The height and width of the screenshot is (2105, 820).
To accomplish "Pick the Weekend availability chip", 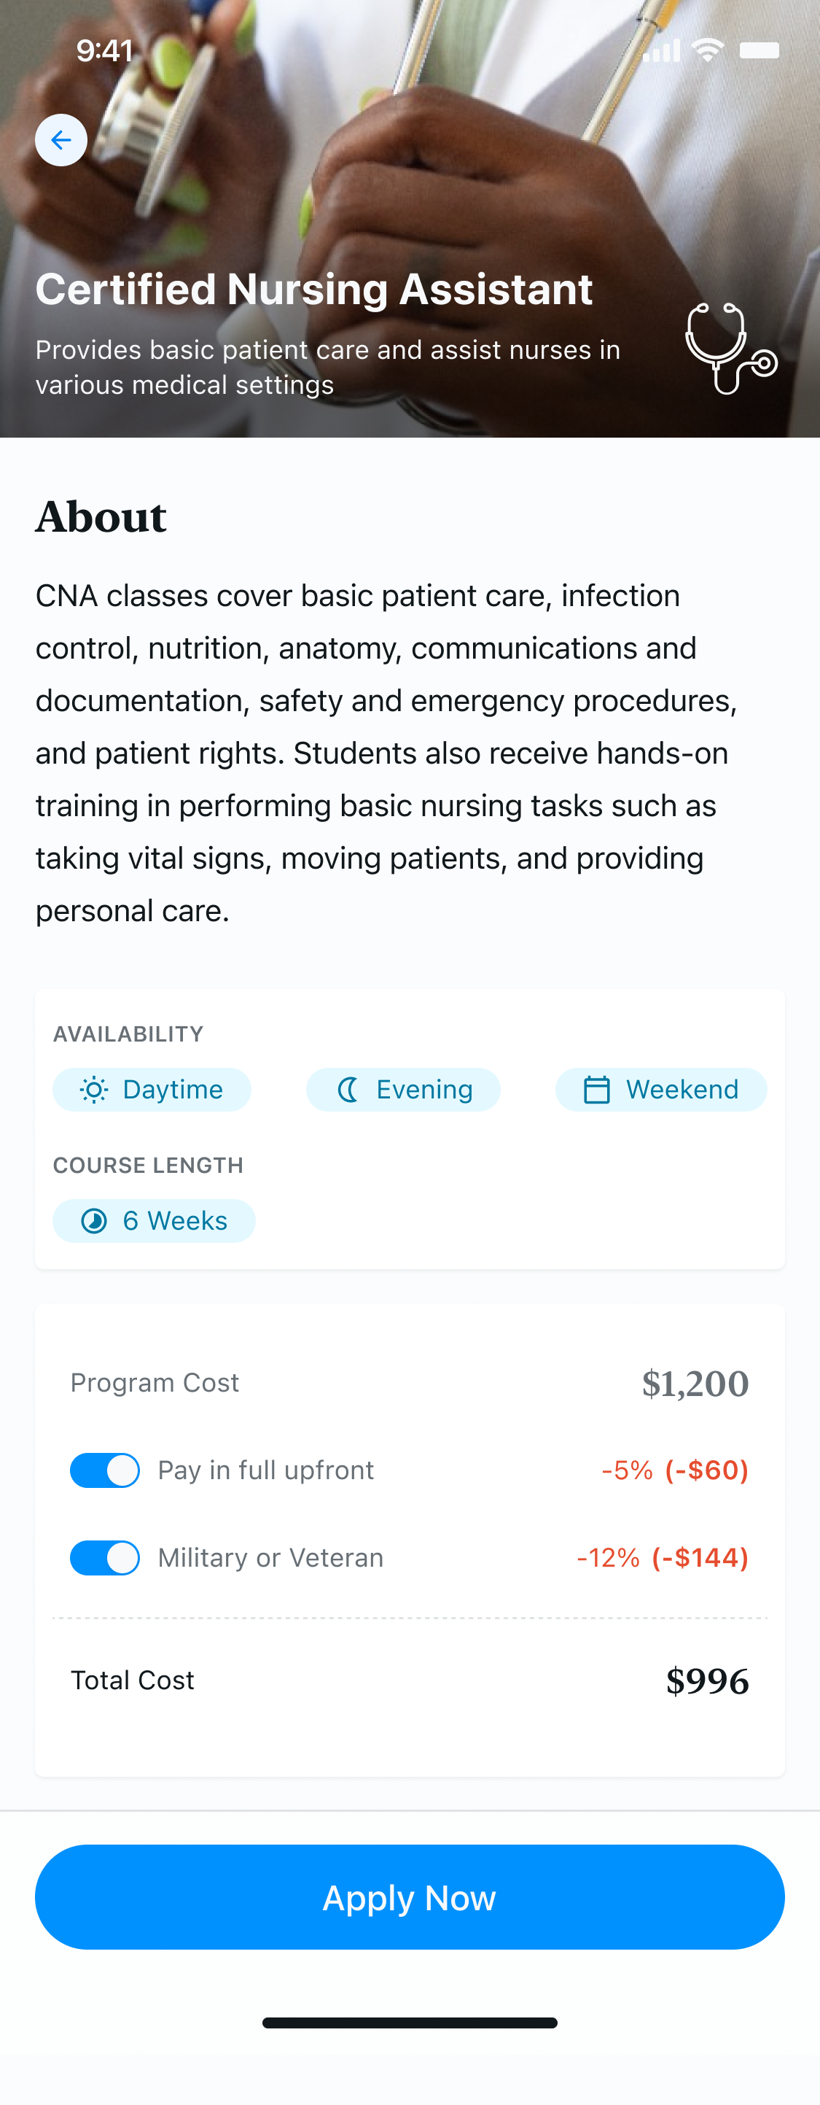I will tap(660, 1089).
